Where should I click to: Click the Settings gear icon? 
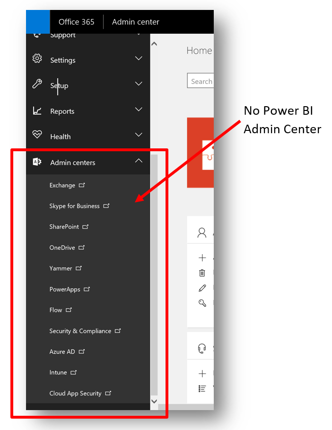click(37, 58)
